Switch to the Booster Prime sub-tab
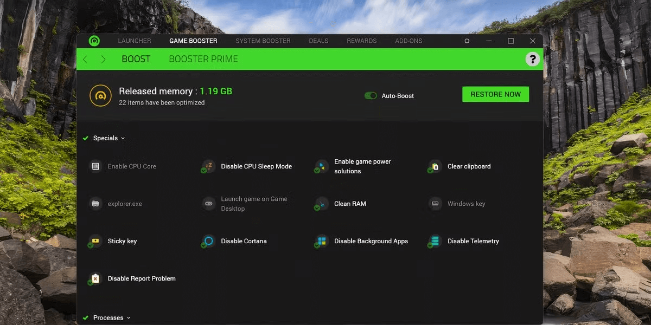The height and width of the screenshot is (325, 651). 203,59
